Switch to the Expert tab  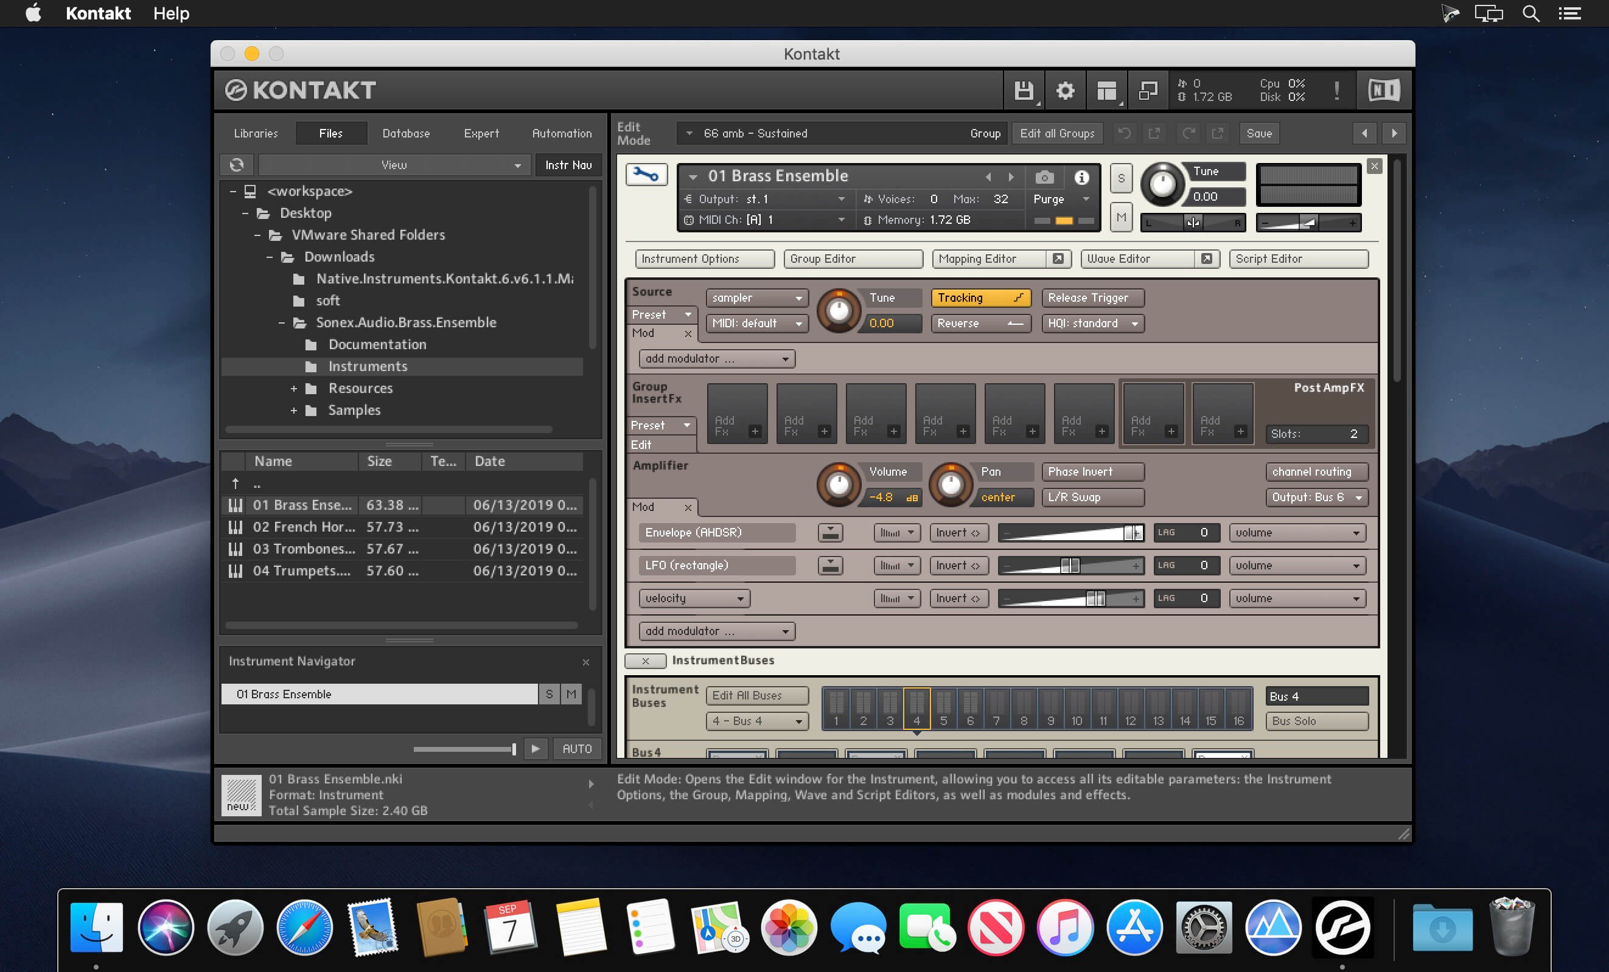(x=481, y=133)
